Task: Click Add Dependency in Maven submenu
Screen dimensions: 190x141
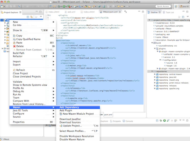Action: pyautogui.click(x=69, y=107)
